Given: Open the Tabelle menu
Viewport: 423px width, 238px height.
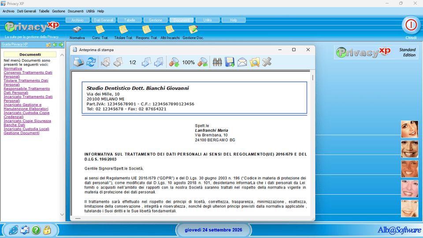Looking at the screenshot, I should click(x=44, y=11).
